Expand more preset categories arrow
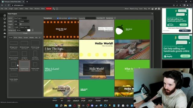The width and height of the screenshot is (193, 108). coord(40,37)
